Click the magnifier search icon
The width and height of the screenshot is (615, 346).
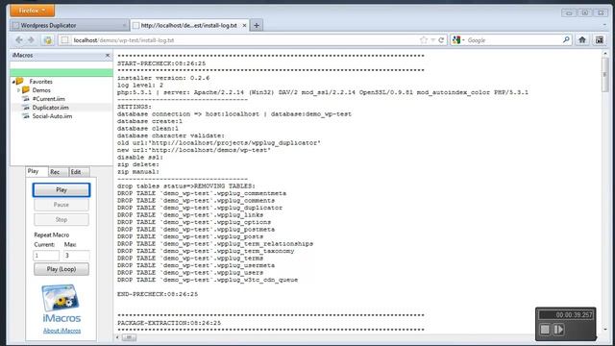point(566,39)
